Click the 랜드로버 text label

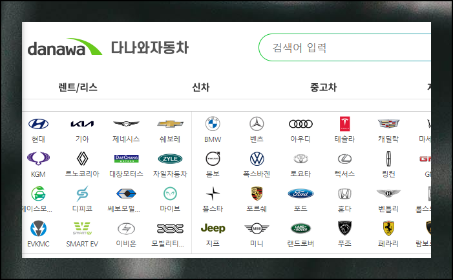(x=300, y=244)
